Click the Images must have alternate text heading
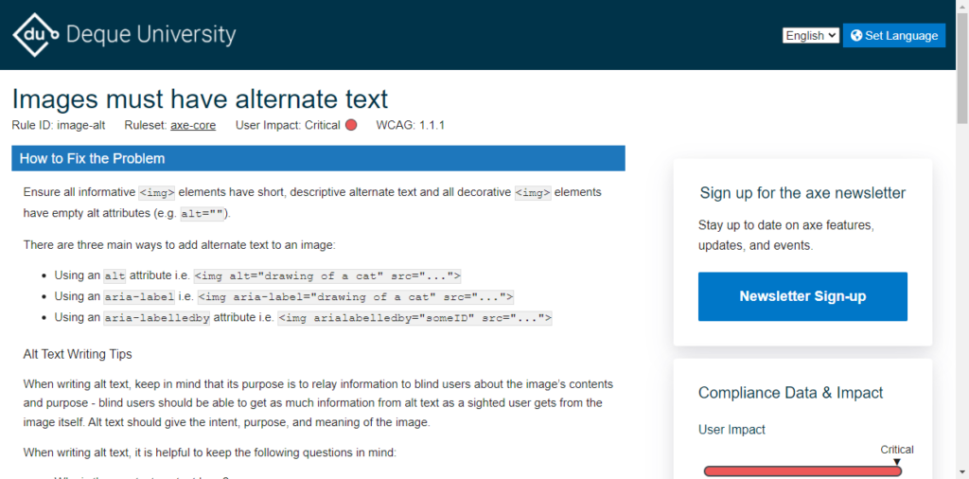The image size is (969, 479). (x=200, y=98)
